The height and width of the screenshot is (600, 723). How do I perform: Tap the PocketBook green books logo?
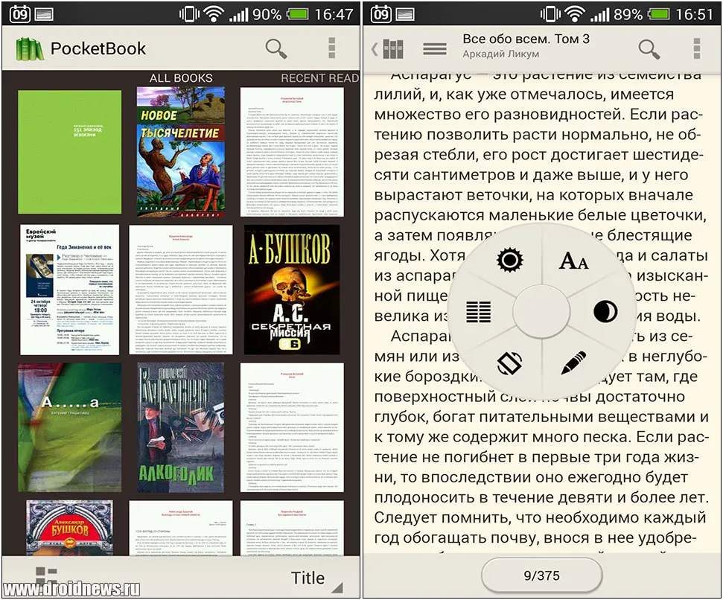30,49
